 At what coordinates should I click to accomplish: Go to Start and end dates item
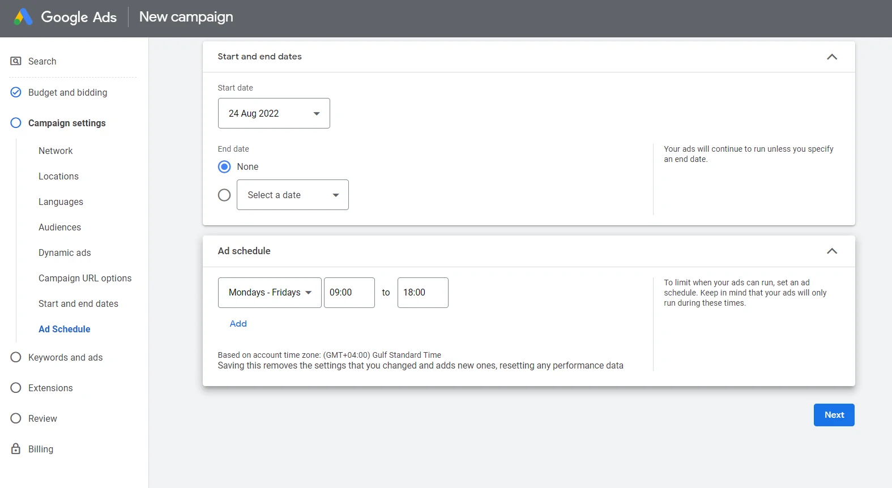point(78,303)
